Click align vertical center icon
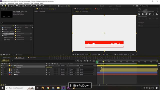Image resolution: width=160 pixels, height=90 pixels. point(153,14)
